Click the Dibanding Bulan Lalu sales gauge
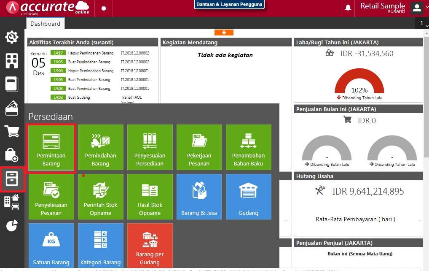This screenshot has width=429, height=271. pyautogui.click(x=327, y=148)
